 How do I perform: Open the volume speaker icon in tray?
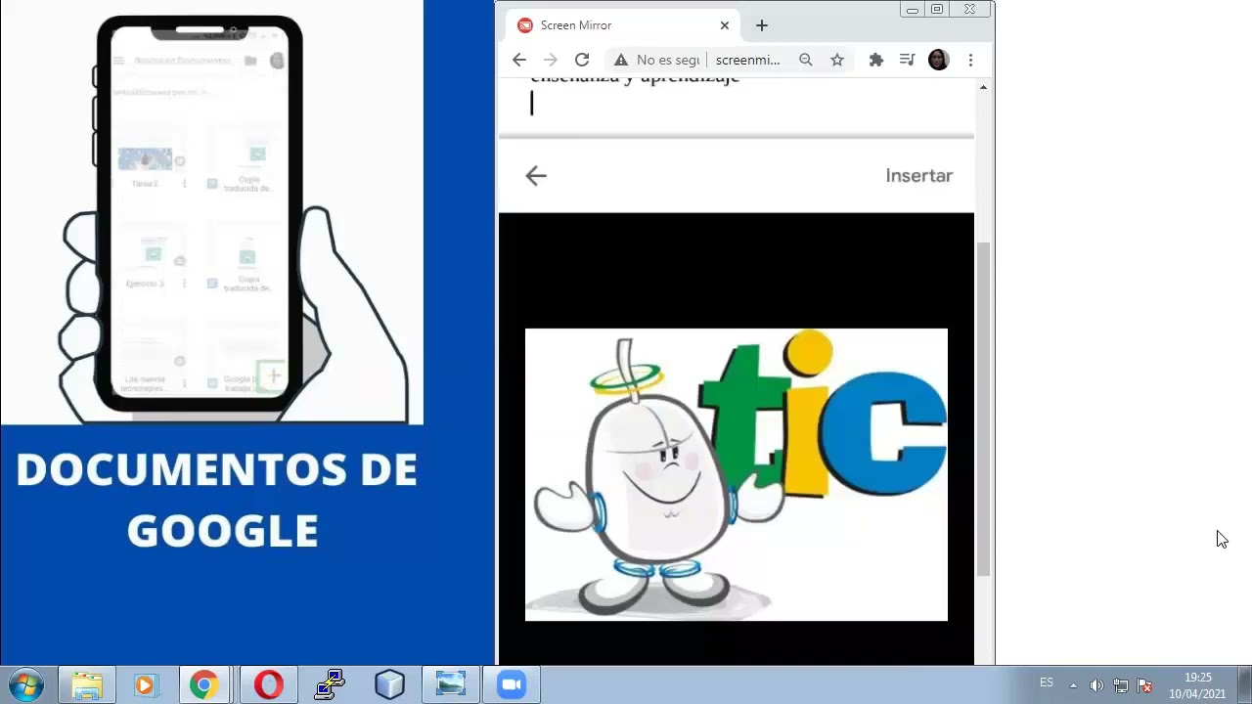click(x=1096, y=685)
